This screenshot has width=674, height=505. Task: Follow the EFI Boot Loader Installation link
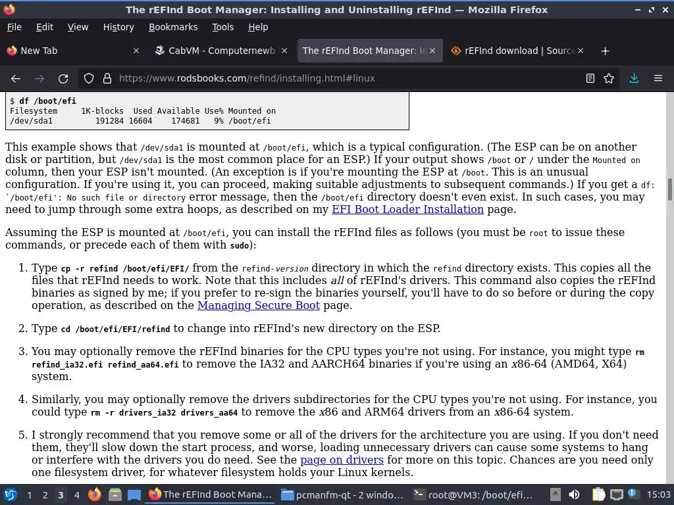[407, 210]
